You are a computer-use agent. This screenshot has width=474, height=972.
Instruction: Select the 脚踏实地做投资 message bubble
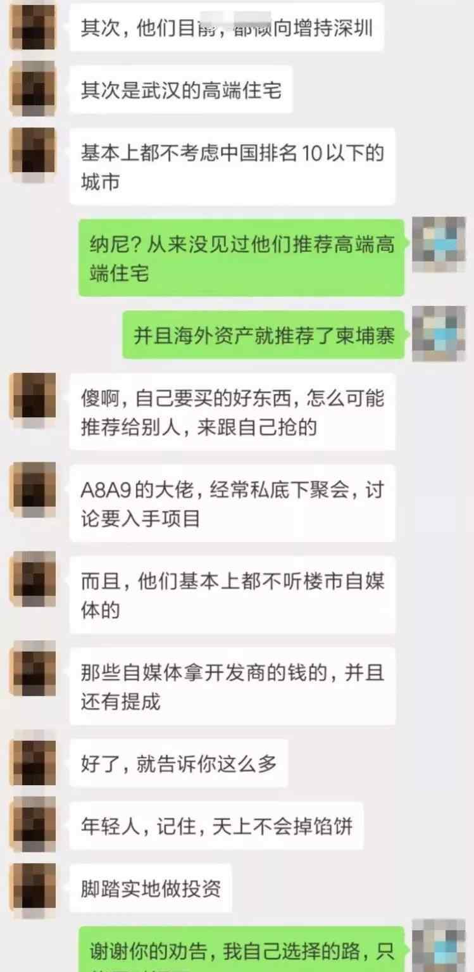tap(151, 888)
